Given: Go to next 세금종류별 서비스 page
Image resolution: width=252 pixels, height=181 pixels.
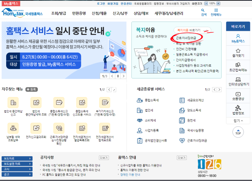Looking at the screenshot, I should pos(219,90).
